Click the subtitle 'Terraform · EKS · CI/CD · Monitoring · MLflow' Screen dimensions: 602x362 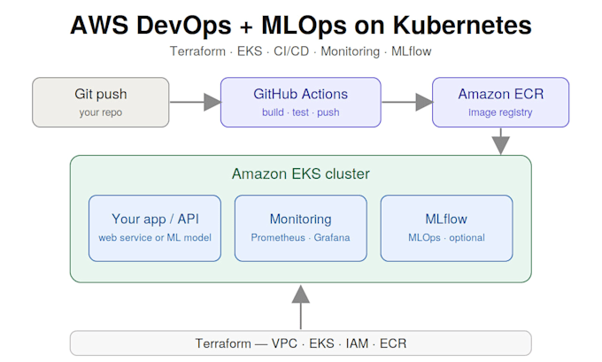(x=301, y=51)
